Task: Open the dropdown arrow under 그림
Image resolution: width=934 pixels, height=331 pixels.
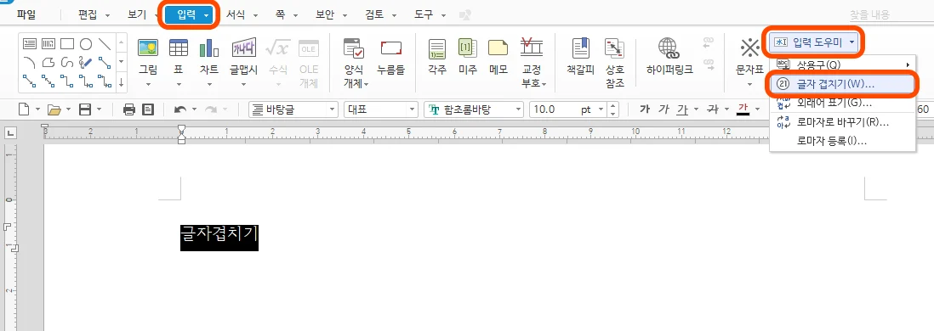Action: pyautogui.click(x=148, y=84)
